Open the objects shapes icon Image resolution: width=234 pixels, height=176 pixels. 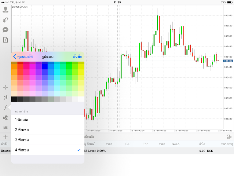point(5,118)
